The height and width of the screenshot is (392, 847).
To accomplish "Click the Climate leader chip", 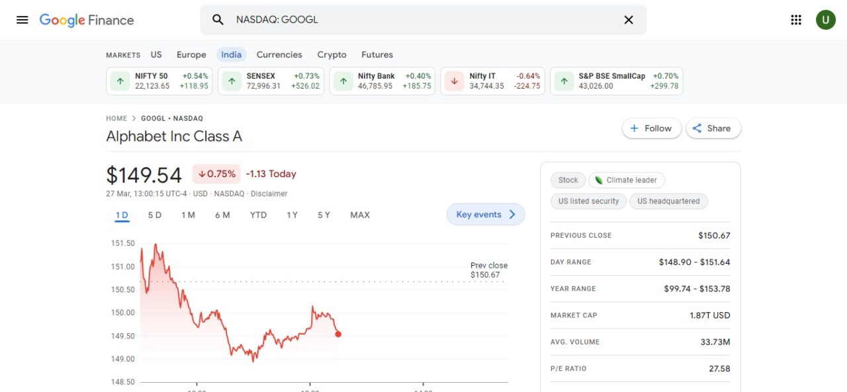I will (627, 180).
